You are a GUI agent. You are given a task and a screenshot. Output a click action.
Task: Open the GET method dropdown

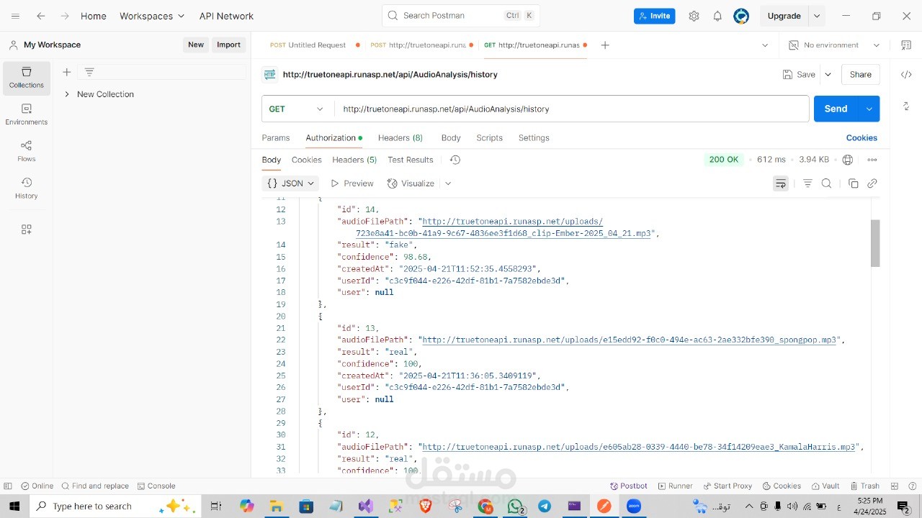(x=297, y=109)
